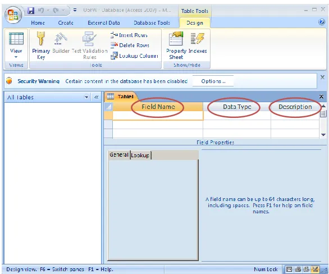
Task: Insert Rows into the table
Action: [x=129, y=35]
